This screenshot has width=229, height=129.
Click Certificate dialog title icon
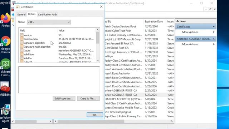(18, 7)
